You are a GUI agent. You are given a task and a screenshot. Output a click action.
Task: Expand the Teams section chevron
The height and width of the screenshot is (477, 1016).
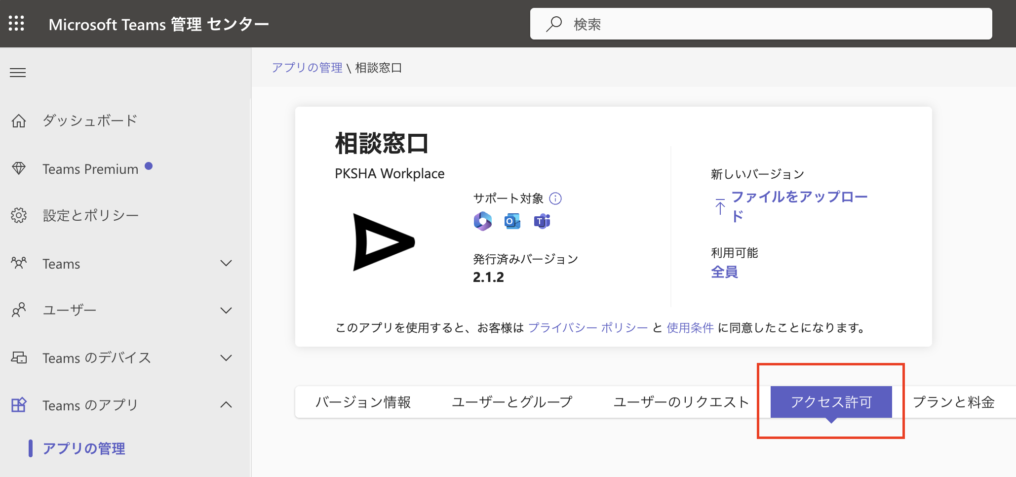226,263
